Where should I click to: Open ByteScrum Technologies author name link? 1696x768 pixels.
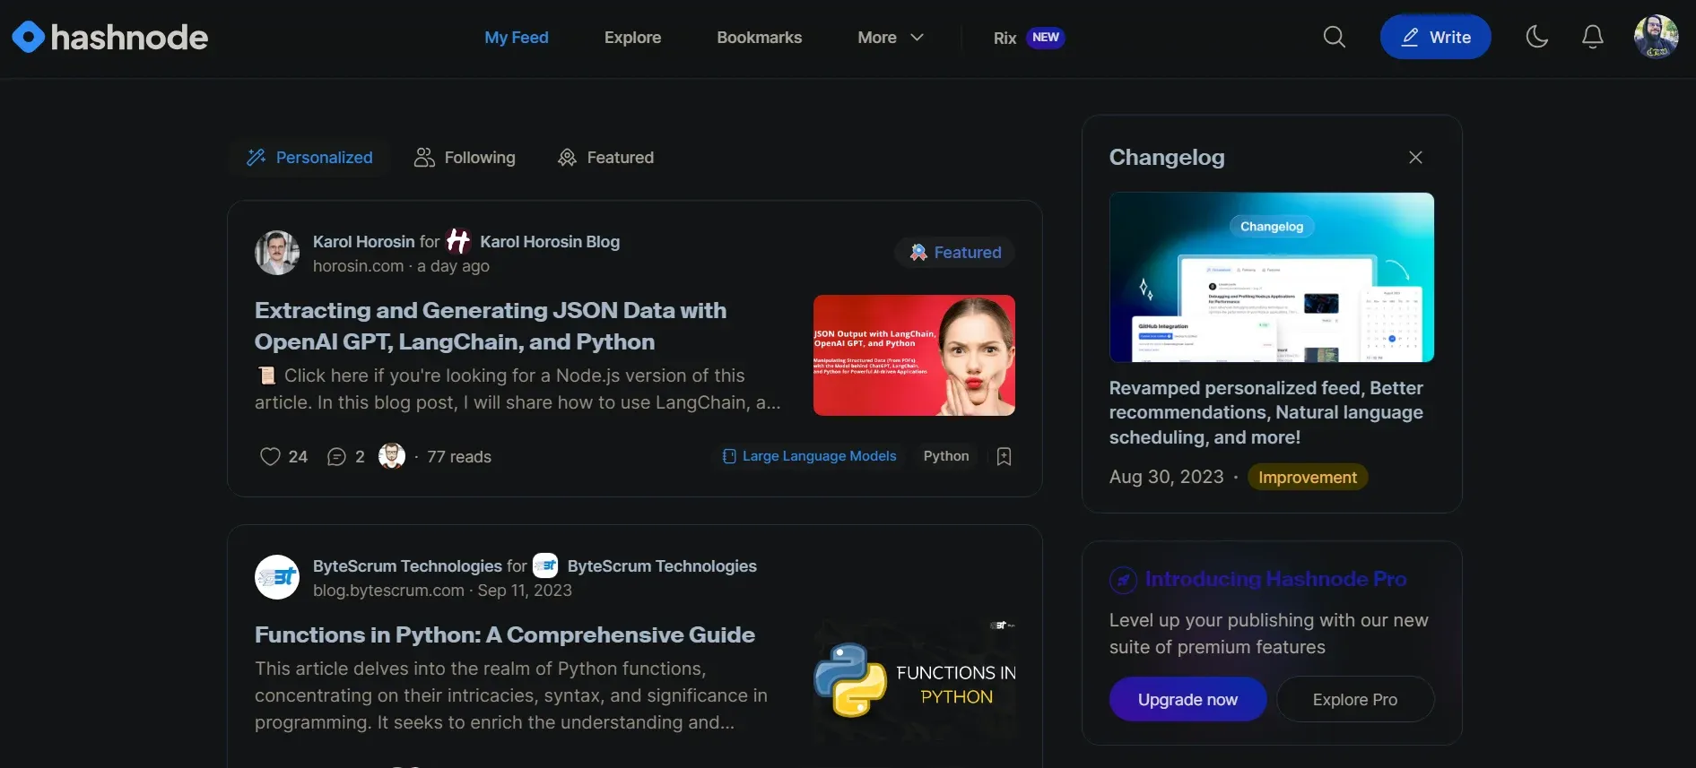pos(407,566)
